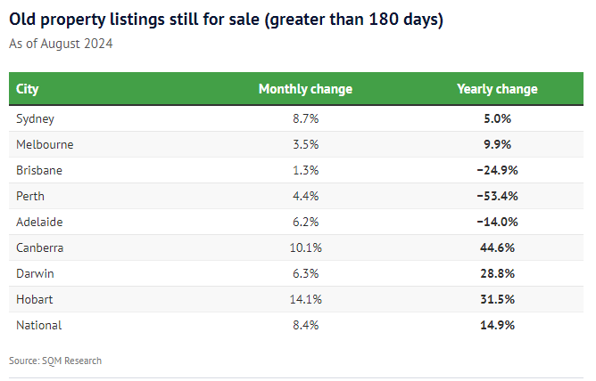This screenshot has height=381, width=596.
Task: Sort by the Monthly change header
Action: pyautogui.click(x=305, y=89)
